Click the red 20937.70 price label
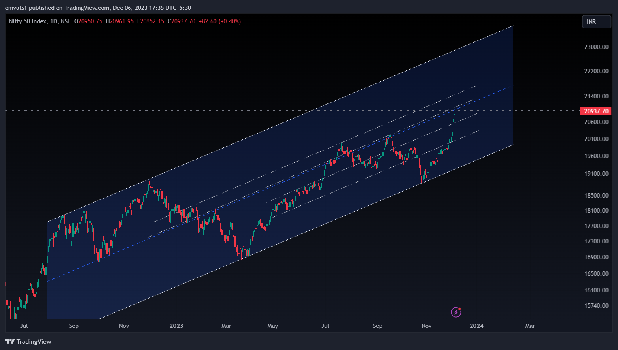 pyautogui.click(x=596, y=111)
